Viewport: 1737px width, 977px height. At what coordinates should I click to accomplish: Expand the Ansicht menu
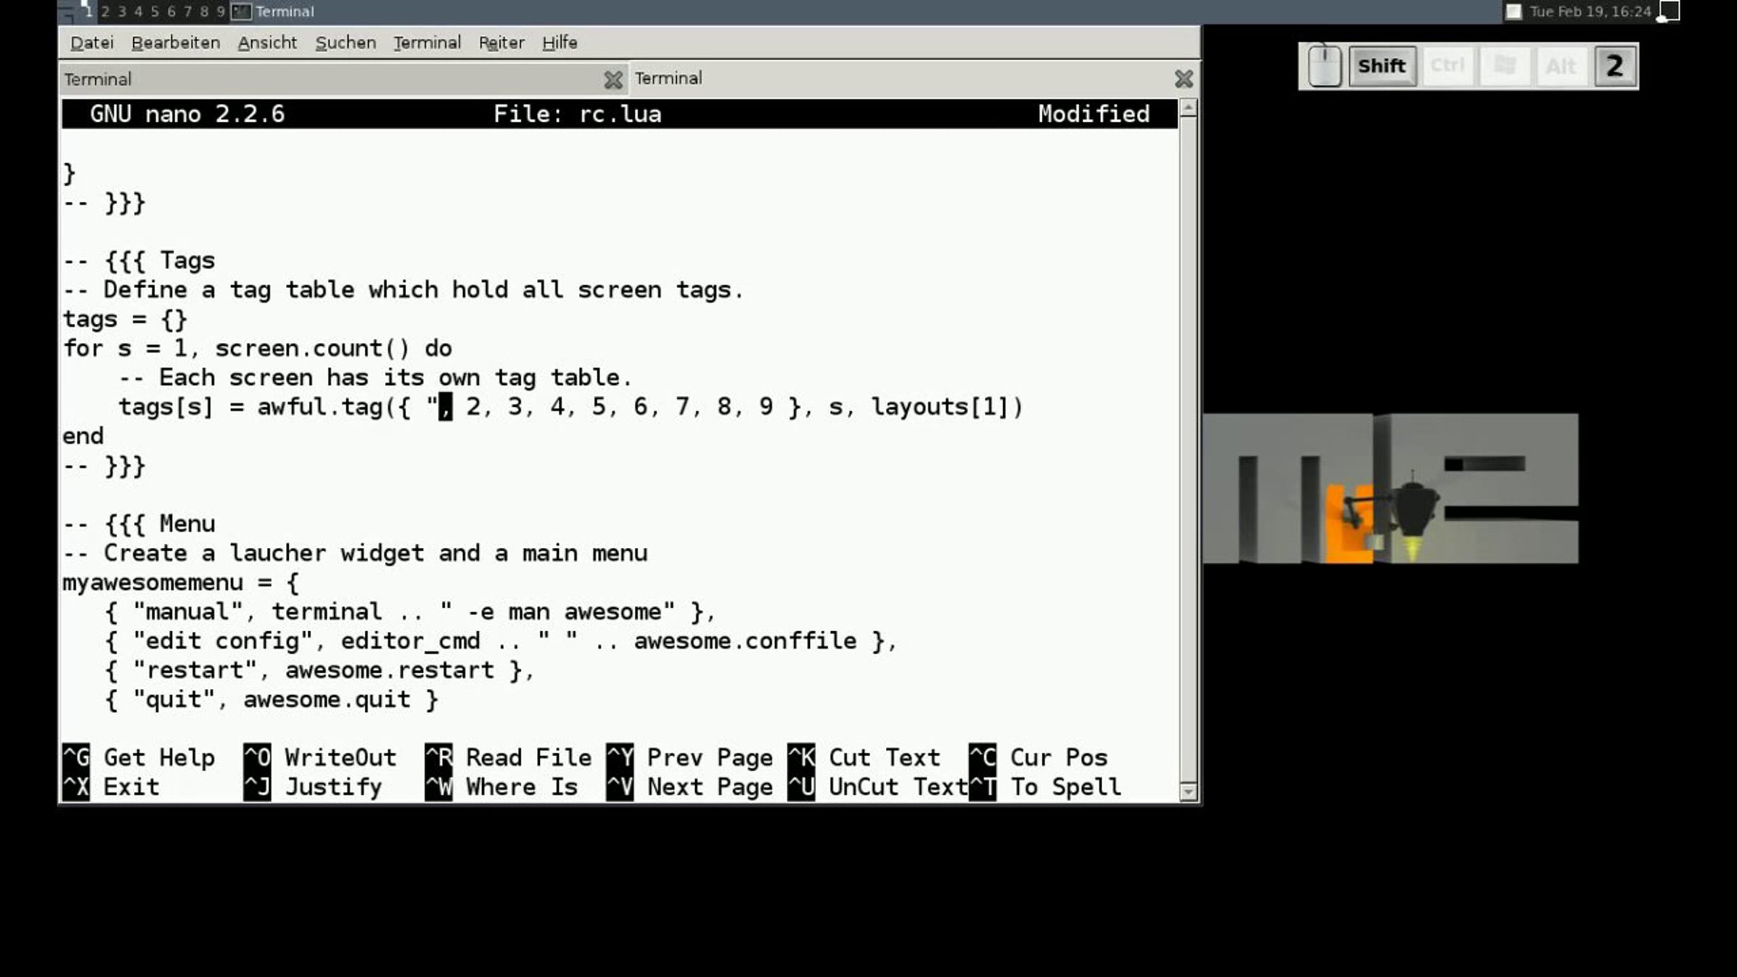click(x=267, y=43)
